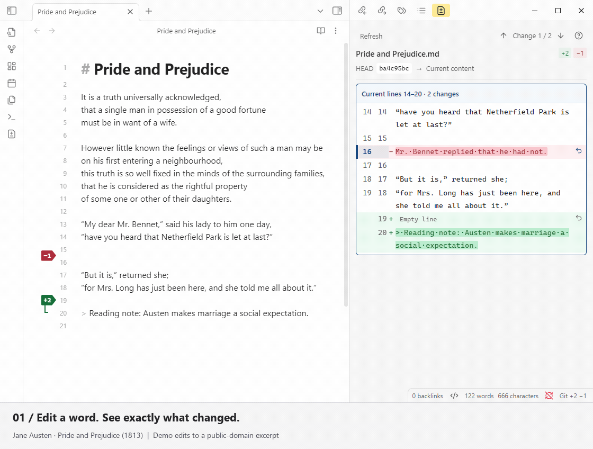Click 0 backlinks in status bar

point(427,396)
